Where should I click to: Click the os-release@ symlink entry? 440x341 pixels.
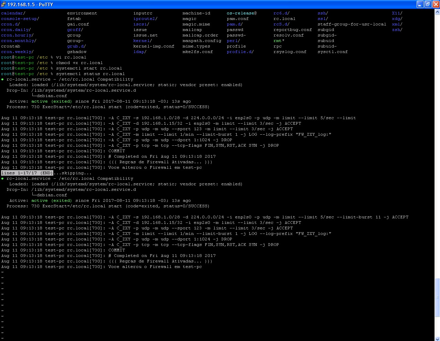[x=240, y=13]
